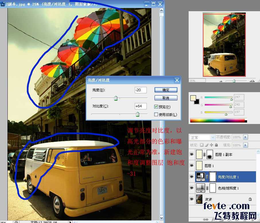260x223 pixels.
Task: Expand the fill 填充 slider arrow
Action: [245, 145]
